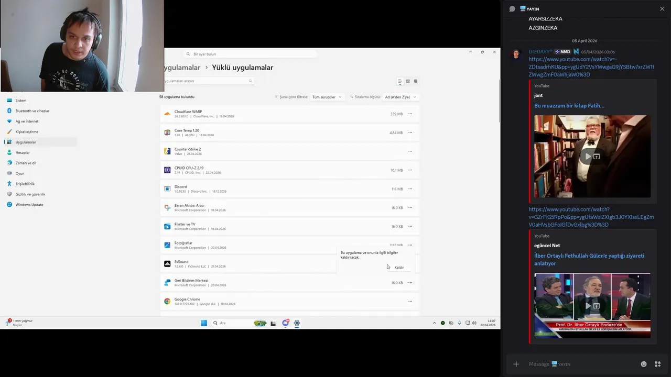Click the volume icon in system tray

point(474,323)
